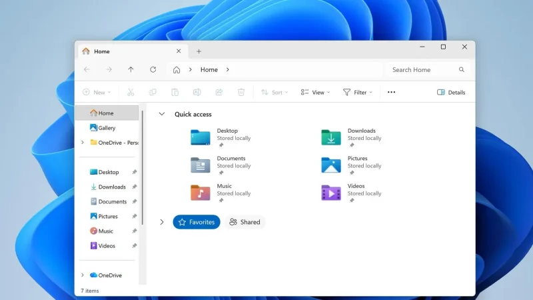Screen dimensions: 533x300
Task: Select Home in navigation pane
Action: pyautogui.click(x=107, y=113)
